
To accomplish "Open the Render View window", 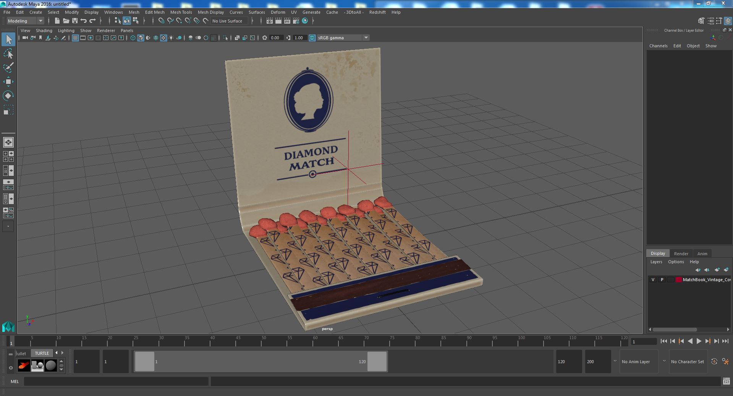I will (x=270, y=21).
